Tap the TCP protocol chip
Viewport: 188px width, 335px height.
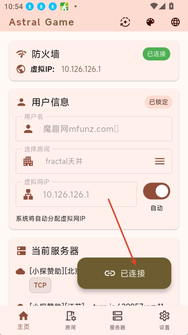coord(40,285)
